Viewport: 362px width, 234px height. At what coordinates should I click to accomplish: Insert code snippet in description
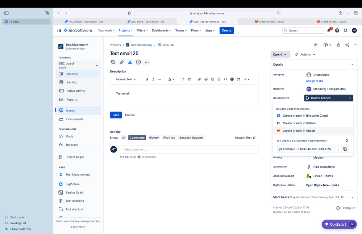click(x=225, y=79)
